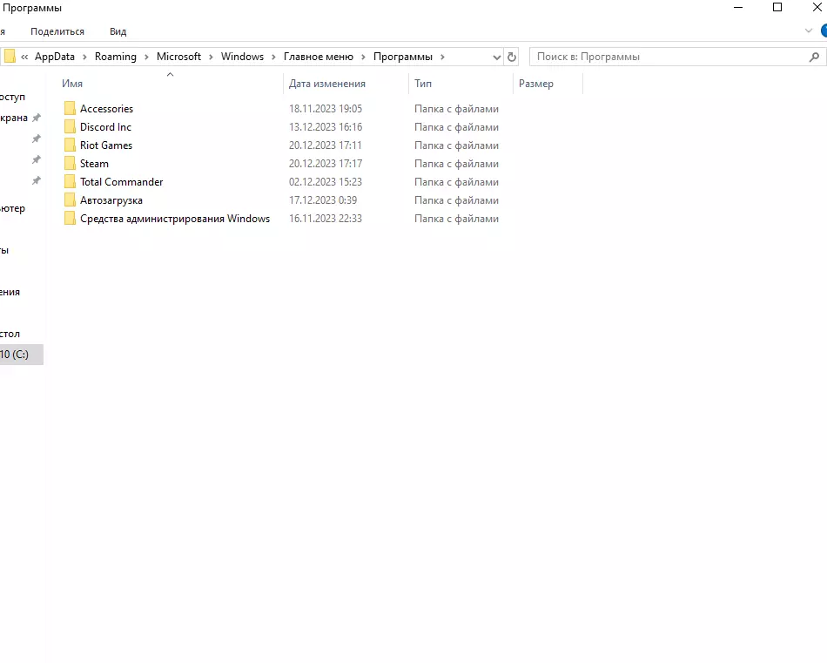Viewport: 827px width, 663px height.
Task: Expand subfolders after AppData breadcrumb
Action: (84, 57)
